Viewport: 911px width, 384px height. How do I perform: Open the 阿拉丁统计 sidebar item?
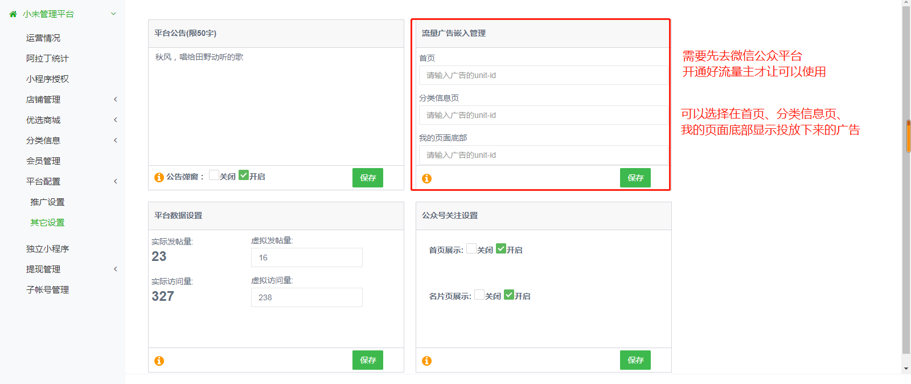[x=47, y=59]
